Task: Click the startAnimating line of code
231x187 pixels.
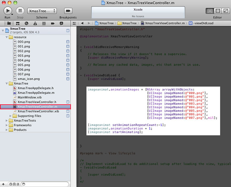Action: (x=115, y=132)
